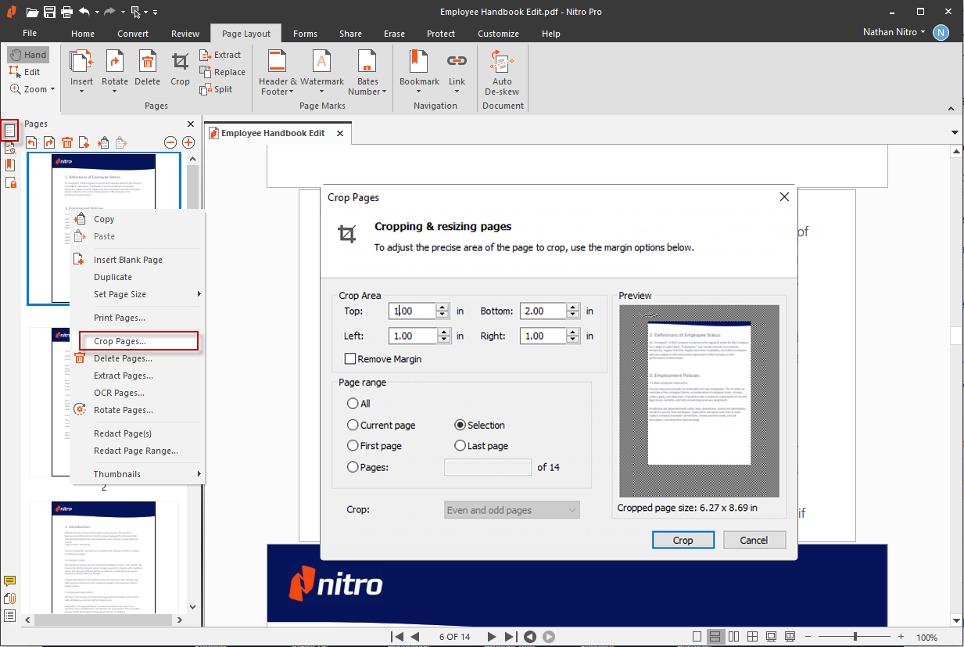Switch to the Forms ribbon tab

305,34
